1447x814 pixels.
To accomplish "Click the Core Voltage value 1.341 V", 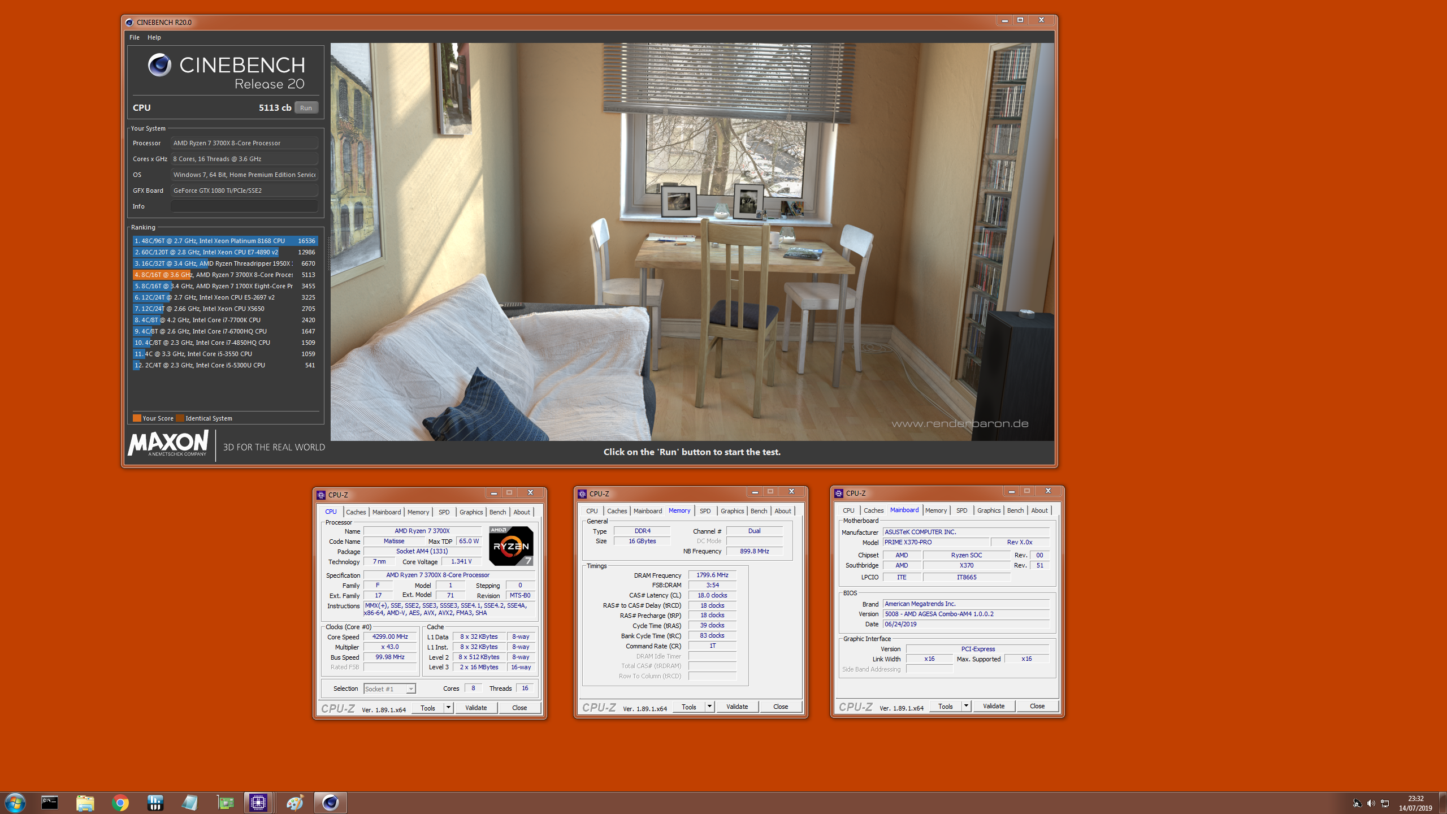I will pyautogui.click(x=461, y=561).
